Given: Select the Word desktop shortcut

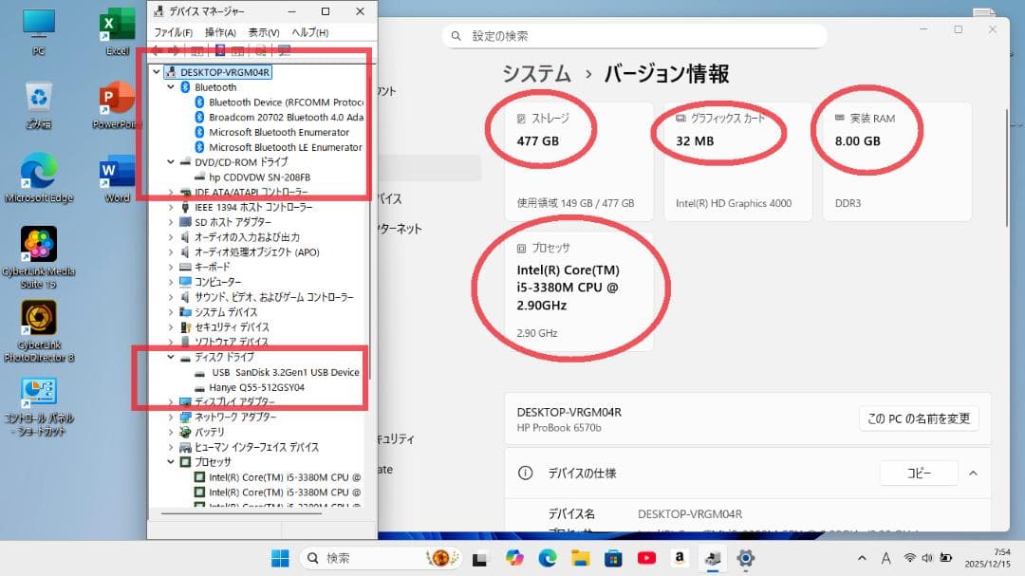Looking at the screenshot, I should pyautogui.click(x=117, y=179).
